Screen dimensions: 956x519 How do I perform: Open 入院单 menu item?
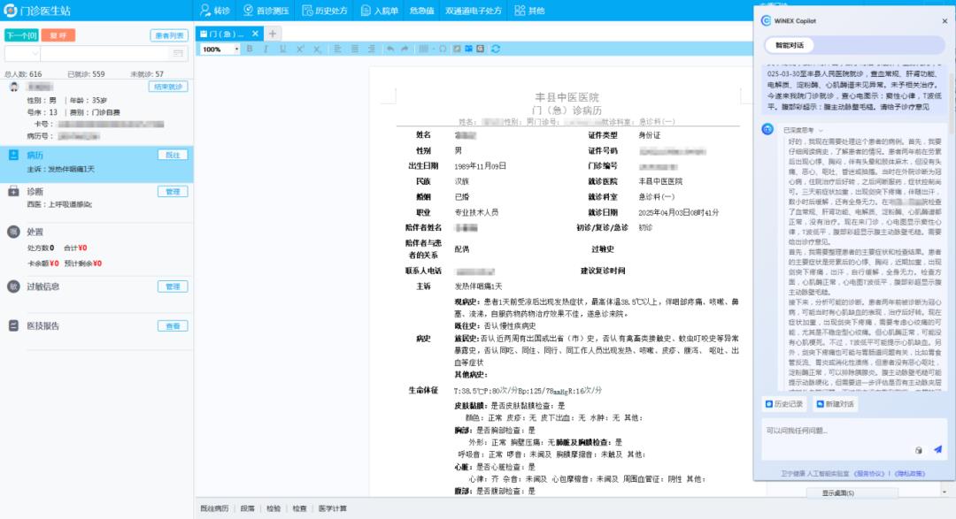click(379, 11)
